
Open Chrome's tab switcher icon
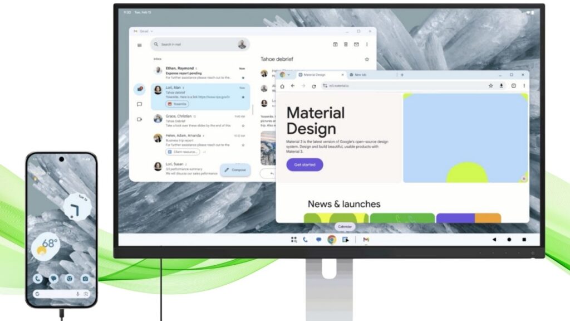(x=514, y=86)
